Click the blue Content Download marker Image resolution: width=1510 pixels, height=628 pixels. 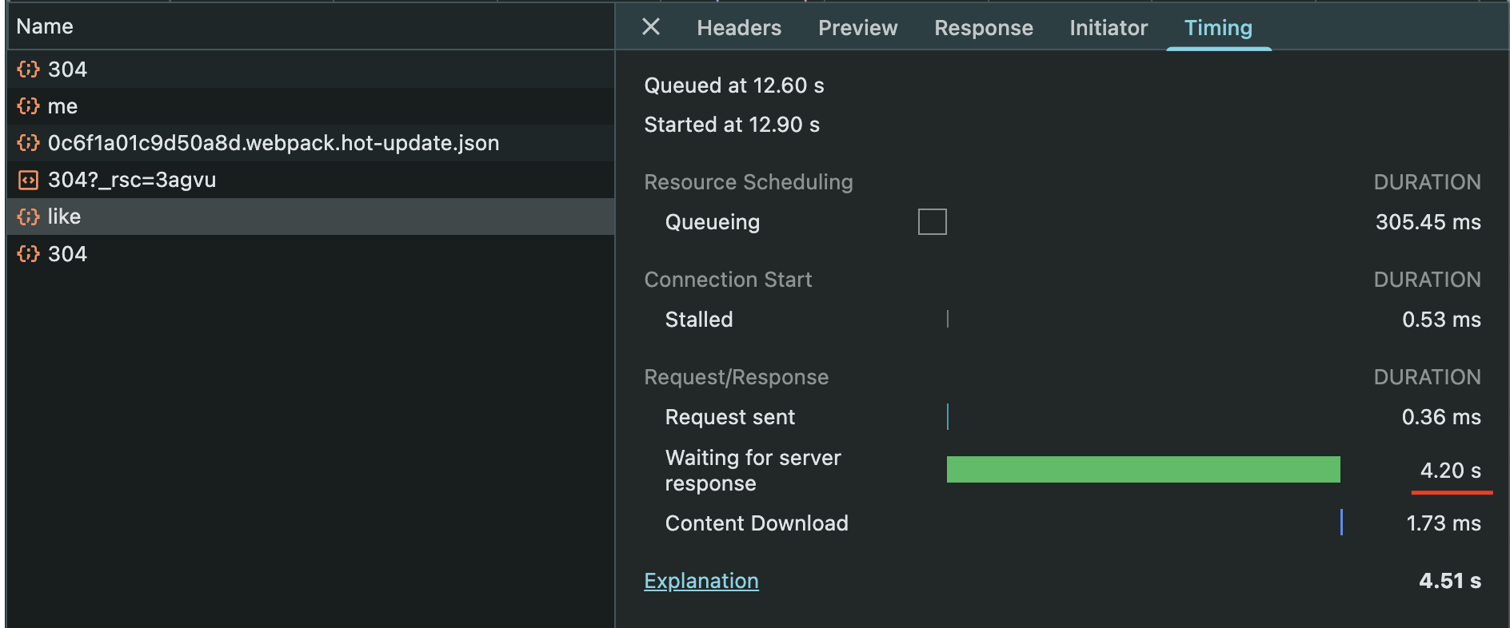pyautogui.click(x=1341, y=523)
